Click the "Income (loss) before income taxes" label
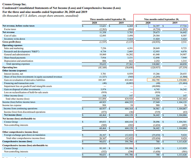The image size is (191, 158). pos(19,102)
